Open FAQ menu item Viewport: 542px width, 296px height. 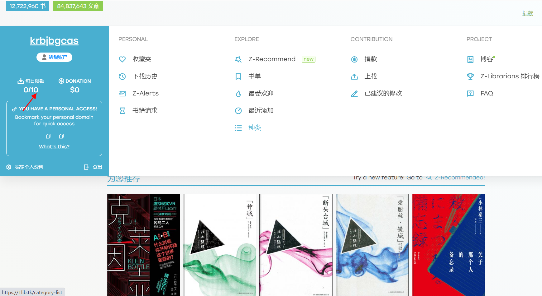click(487, 93)
